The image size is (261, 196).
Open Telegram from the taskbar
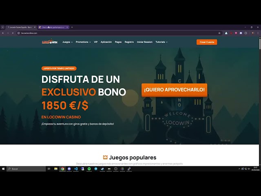[96, 169]
